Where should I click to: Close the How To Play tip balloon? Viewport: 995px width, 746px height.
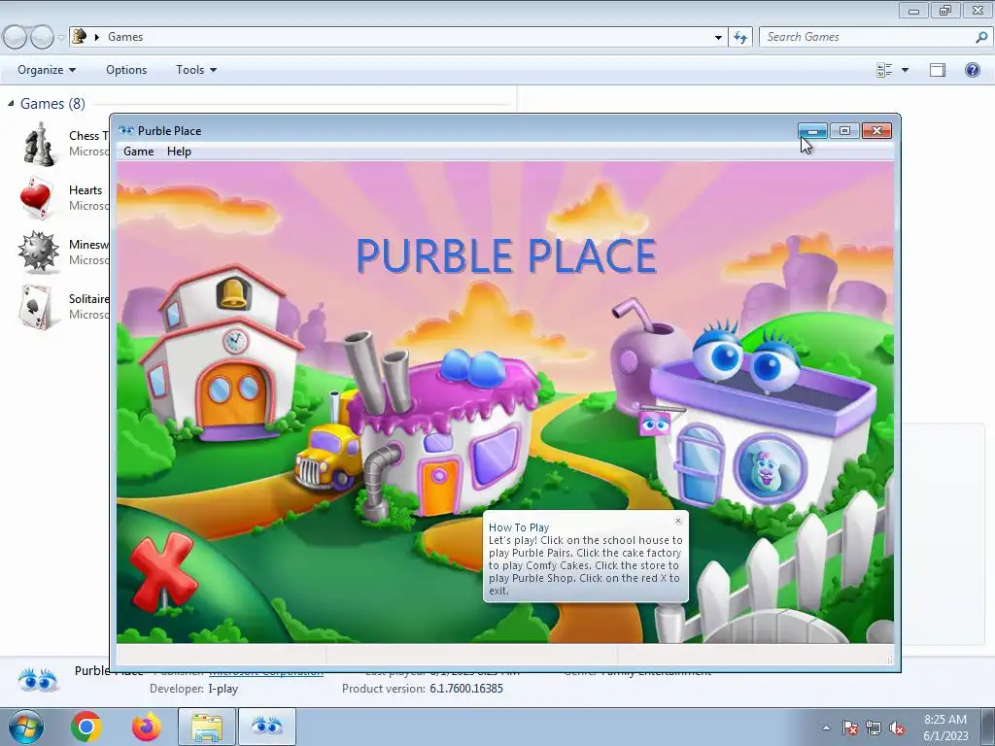click(x=677, y=521)
